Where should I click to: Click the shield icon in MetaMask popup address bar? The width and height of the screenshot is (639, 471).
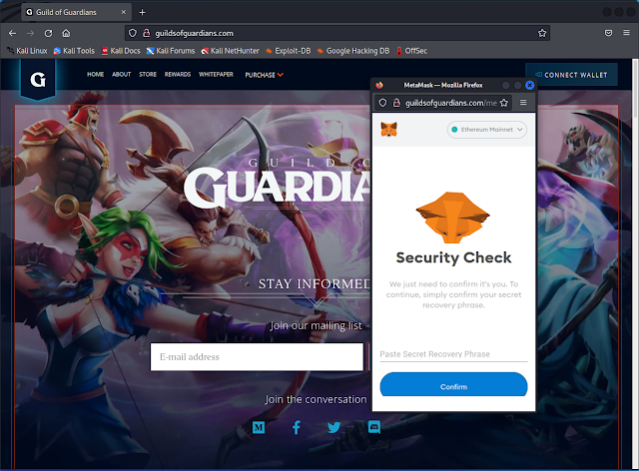tap(382, 103)
